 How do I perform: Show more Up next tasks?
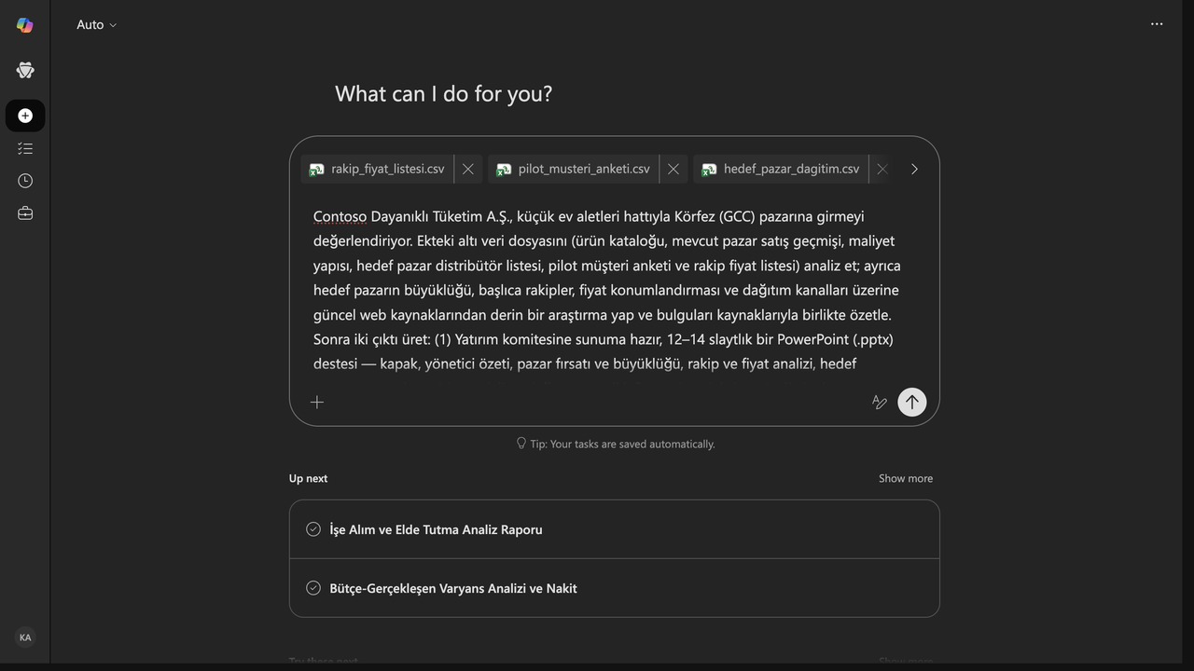906,478
